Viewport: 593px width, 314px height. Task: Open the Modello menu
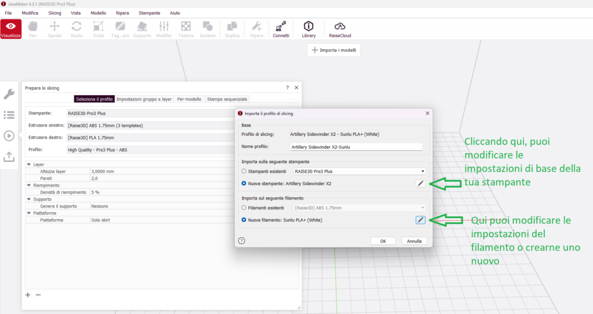98,13
